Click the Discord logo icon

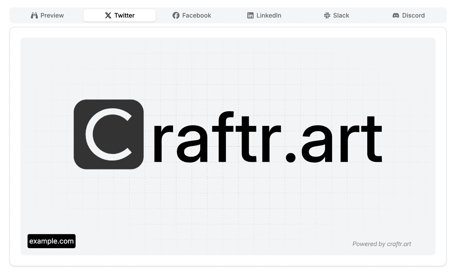coord(396,16)
